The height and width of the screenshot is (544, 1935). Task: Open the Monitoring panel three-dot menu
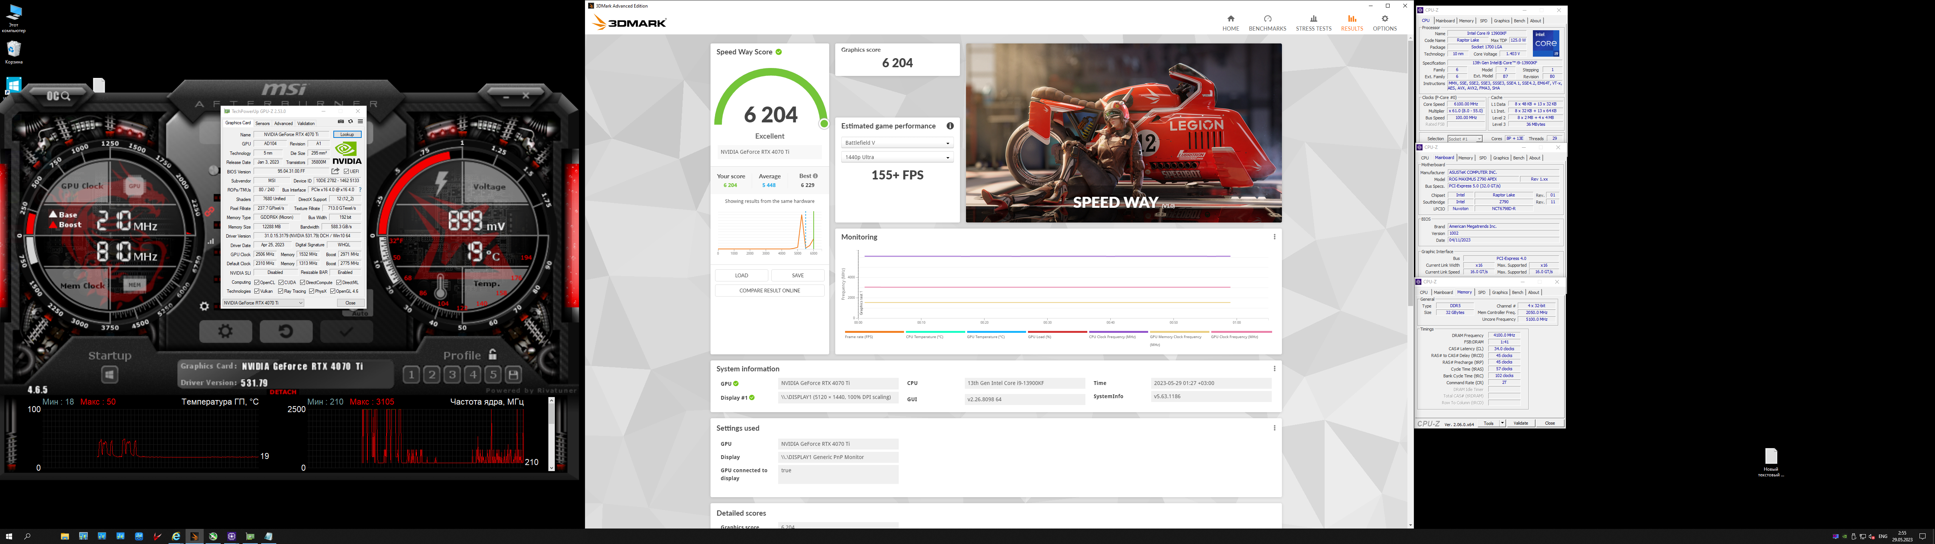pyautogui.click(x=1274, y=237)
